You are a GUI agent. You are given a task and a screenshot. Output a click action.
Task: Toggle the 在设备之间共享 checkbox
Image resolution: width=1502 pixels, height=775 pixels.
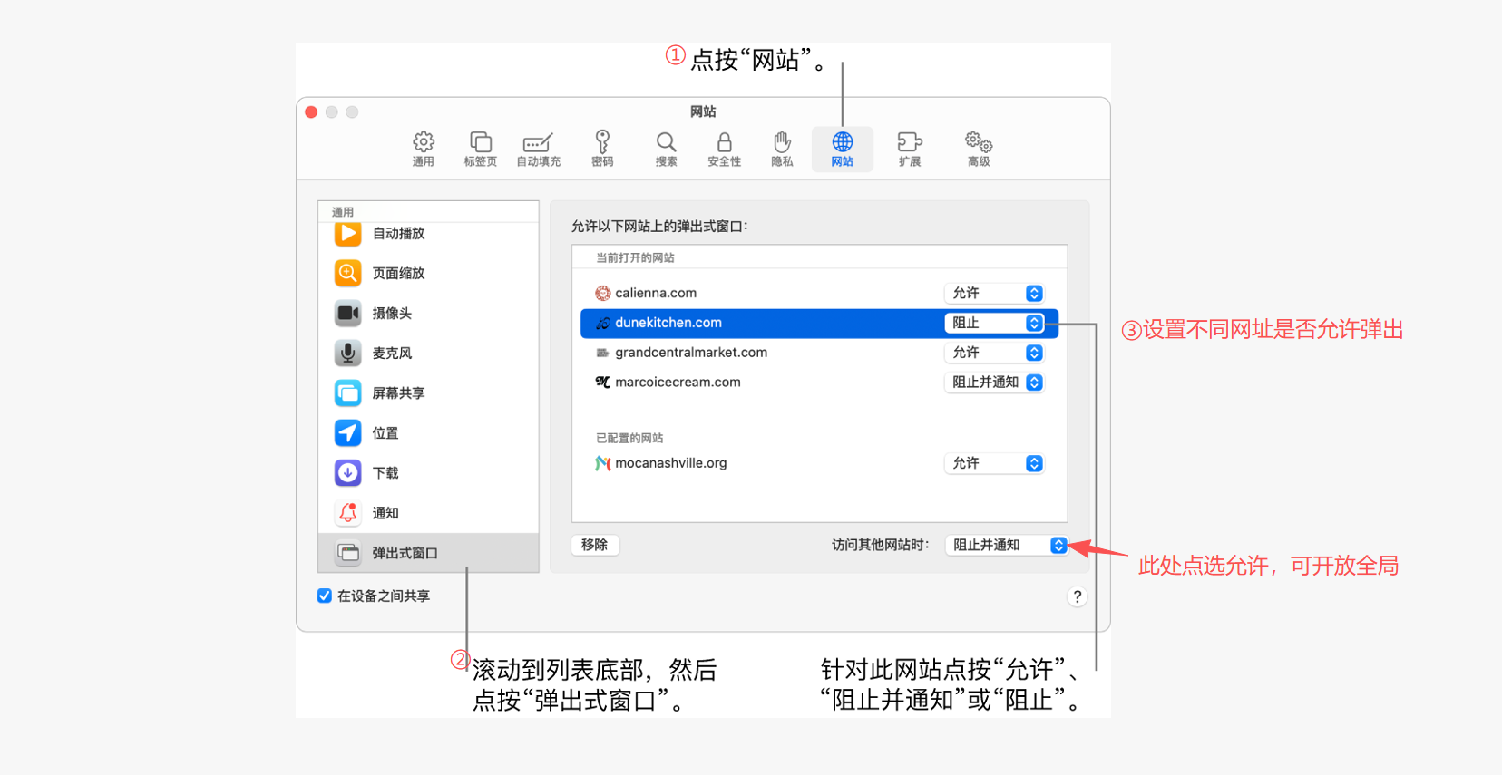pos(324,596)
